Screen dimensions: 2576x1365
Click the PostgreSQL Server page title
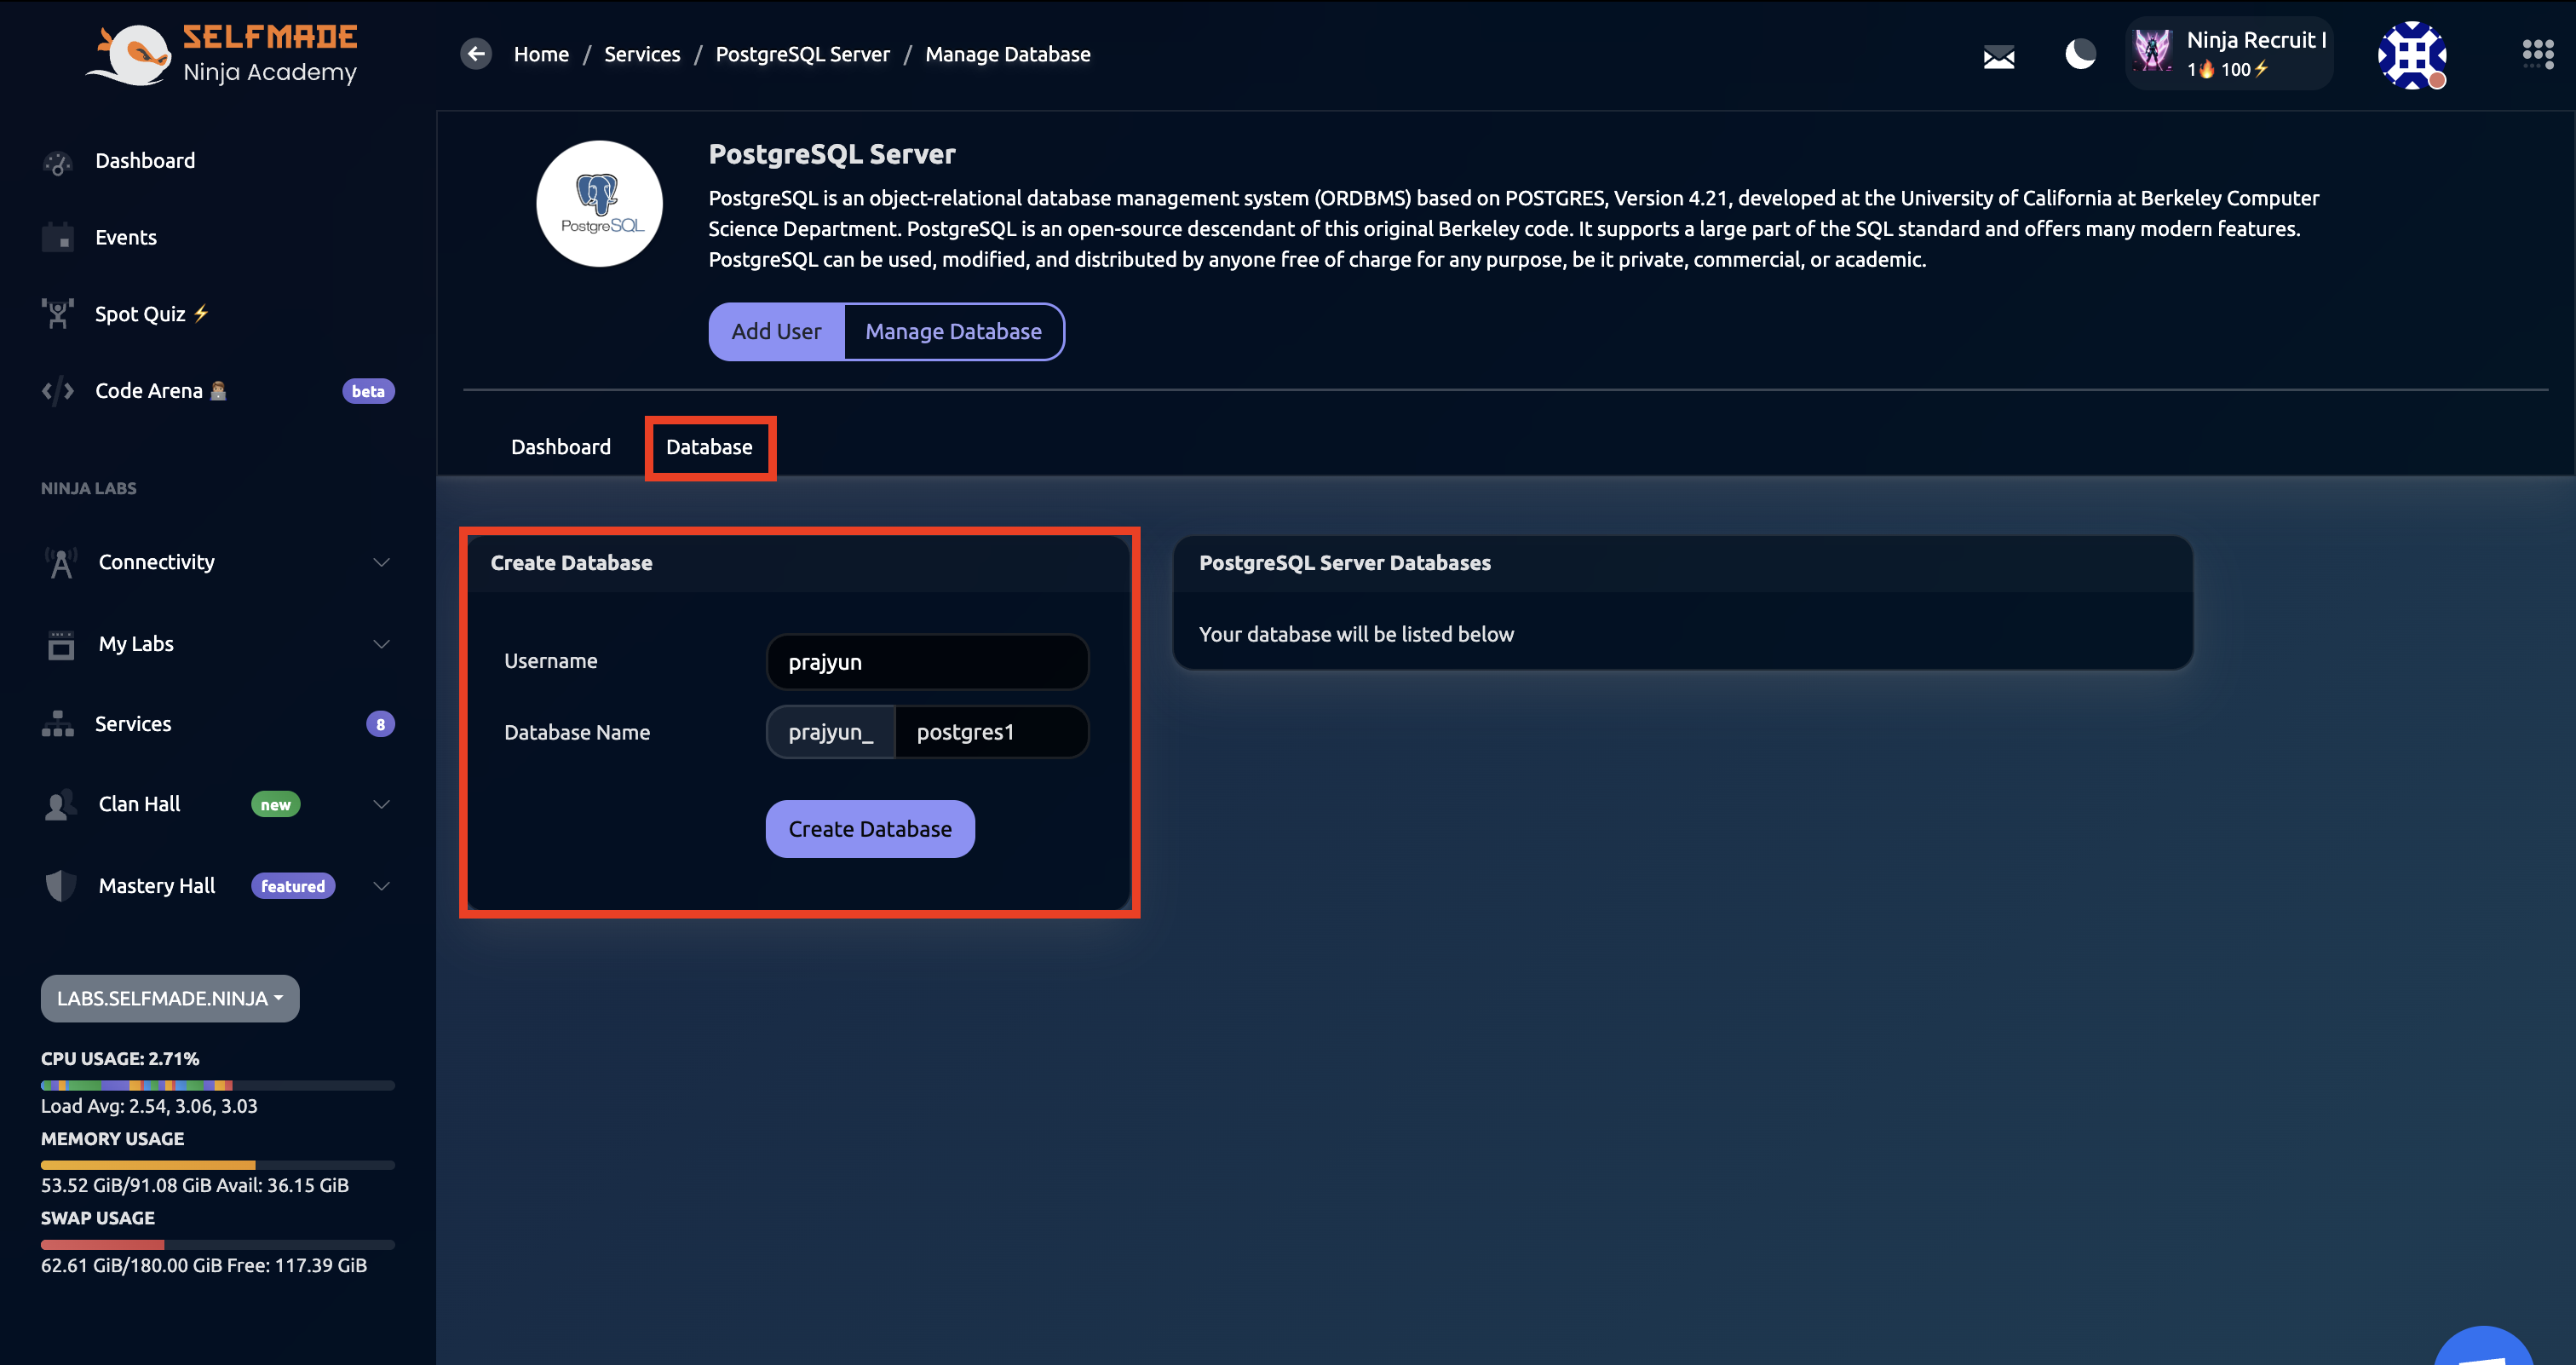pos(832,154)
